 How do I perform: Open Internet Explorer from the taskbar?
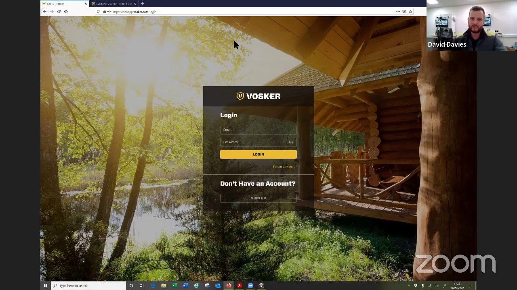point(196,286)
